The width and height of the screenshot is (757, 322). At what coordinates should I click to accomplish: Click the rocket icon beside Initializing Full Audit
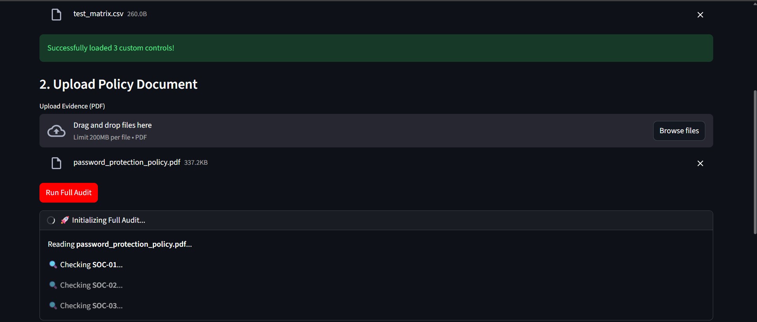65,220
